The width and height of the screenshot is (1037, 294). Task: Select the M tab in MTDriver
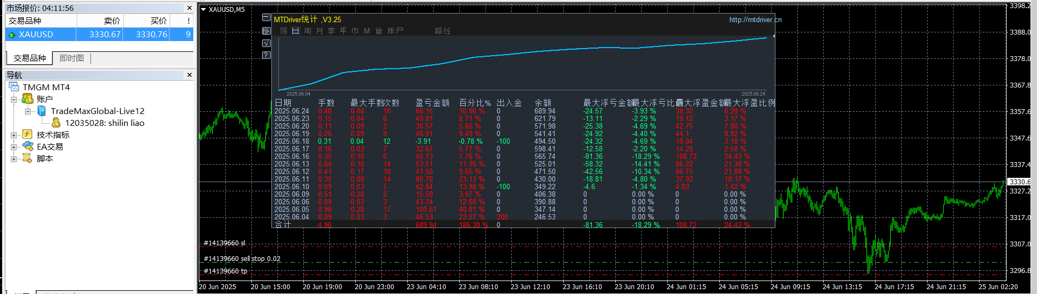click(x=367, y=31)
